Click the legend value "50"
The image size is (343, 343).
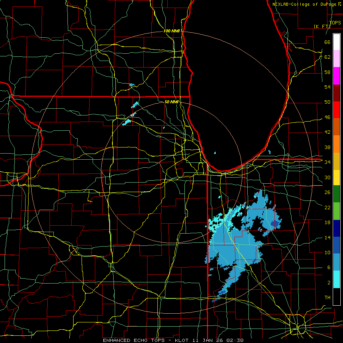tap(327, 102)
